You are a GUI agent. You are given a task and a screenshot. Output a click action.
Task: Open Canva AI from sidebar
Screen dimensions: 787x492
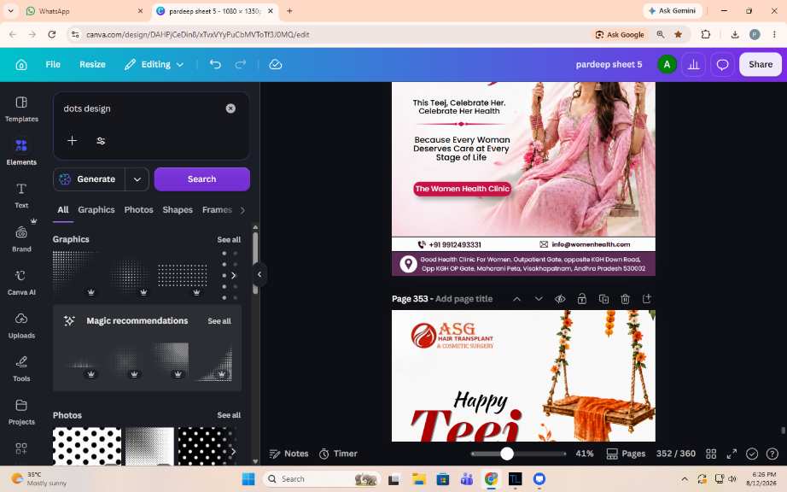pyautogui.click(x=21, y=283)
